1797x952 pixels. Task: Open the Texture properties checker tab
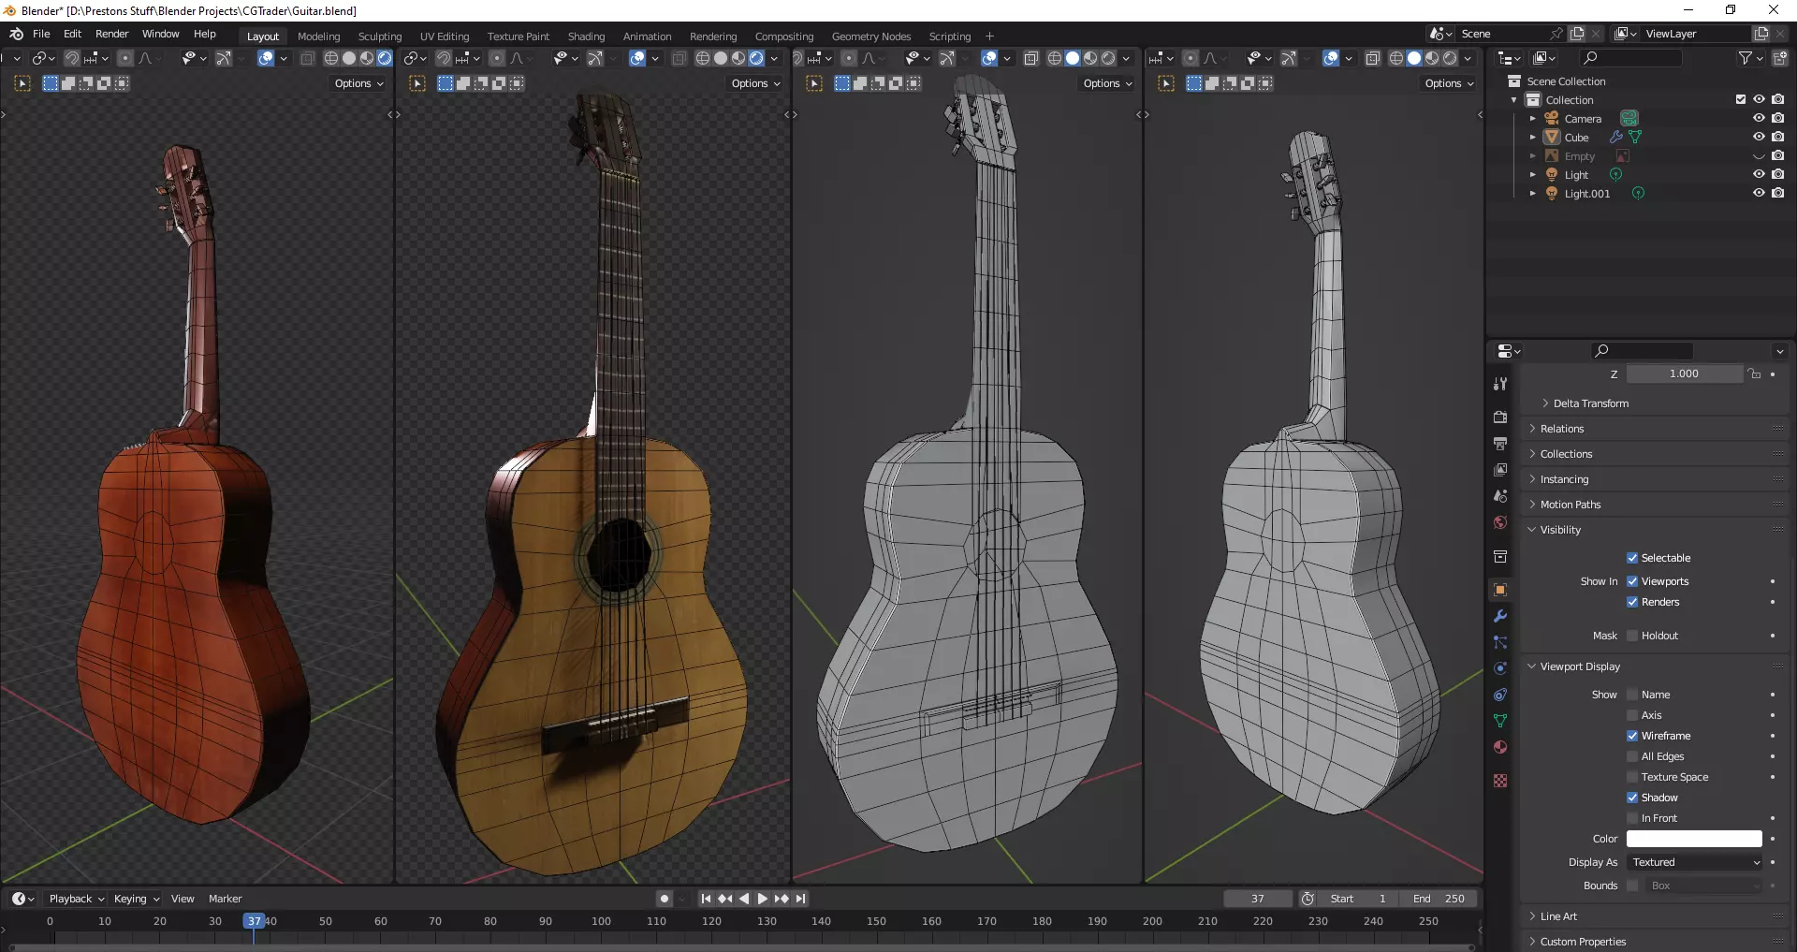click(1500, 781)
